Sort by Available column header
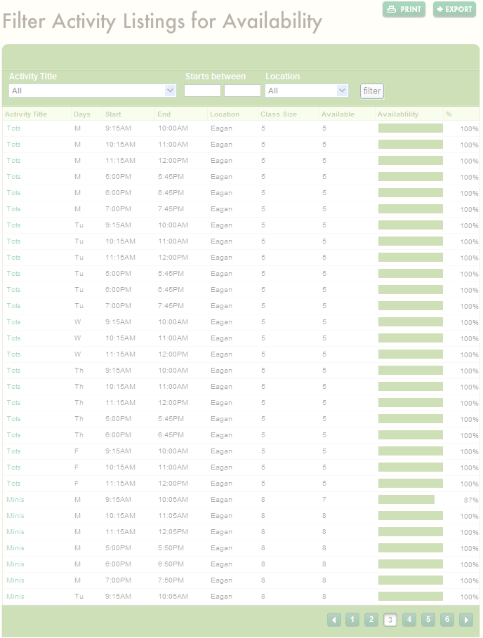The image size is (483, 638). pyautogui.click(x=338, y=114)
